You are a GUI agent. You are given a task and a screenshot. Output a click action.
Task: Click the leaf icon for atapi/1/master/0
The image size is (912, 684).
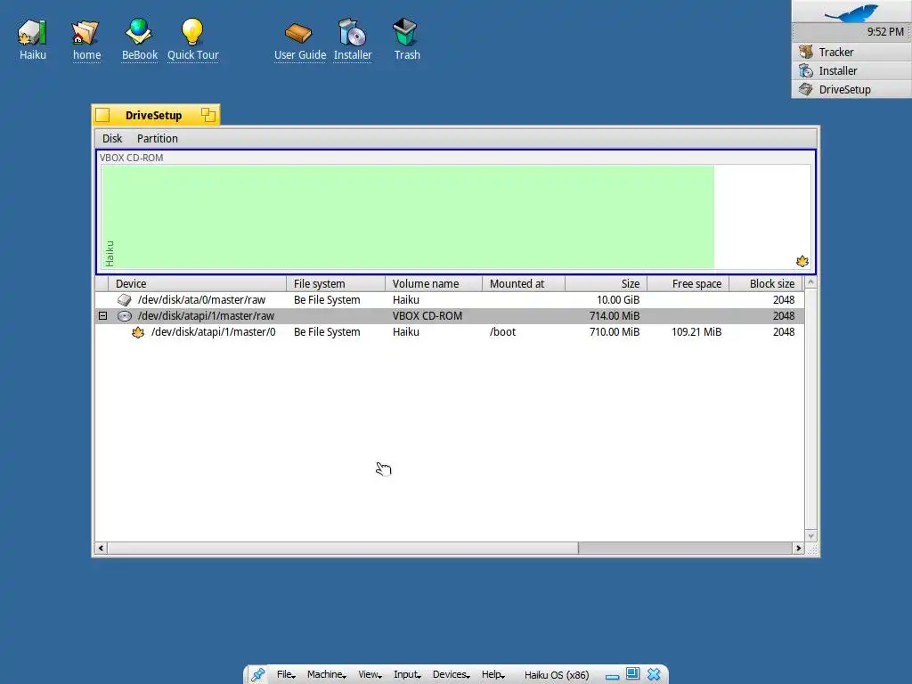click(x=138, y=332)
